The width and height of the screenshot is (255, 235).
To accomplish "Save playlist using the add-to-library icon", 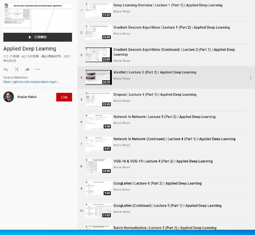I will point(6,69).
